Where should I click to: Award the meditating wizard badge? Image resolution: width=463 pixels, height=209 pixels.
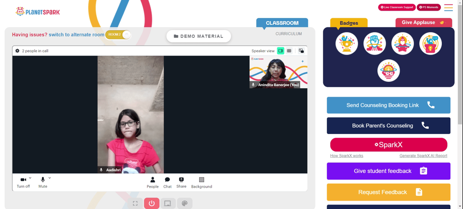point(402,43)
